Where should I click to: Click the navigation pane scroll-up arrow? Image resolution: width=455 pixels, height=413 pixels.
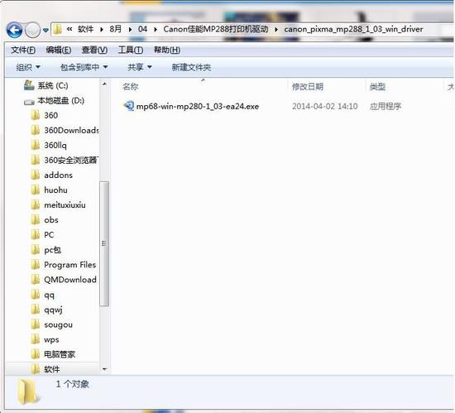coord(104,84)
